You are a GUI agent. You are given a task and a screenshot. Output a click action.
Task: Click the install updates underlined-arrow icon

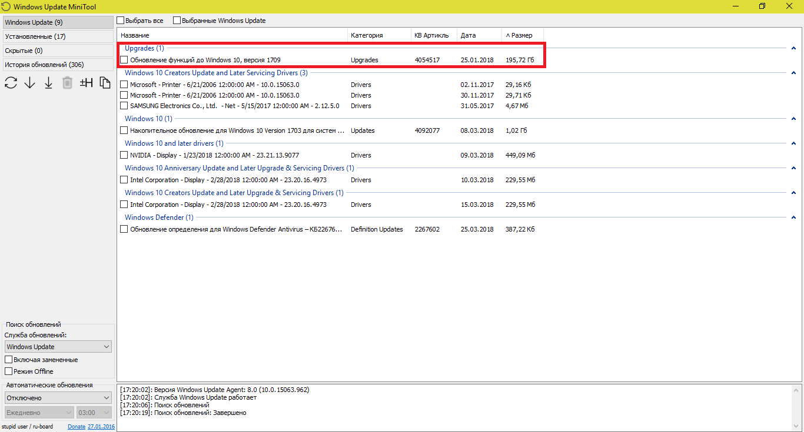(49, 83)
